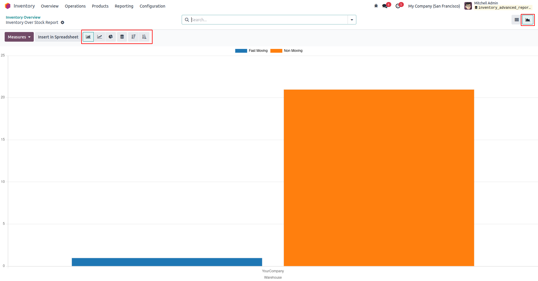The image size is (538, 281).
Task: Sort chart in descending order
Action: pyautogui.click(x=133, y=37)
